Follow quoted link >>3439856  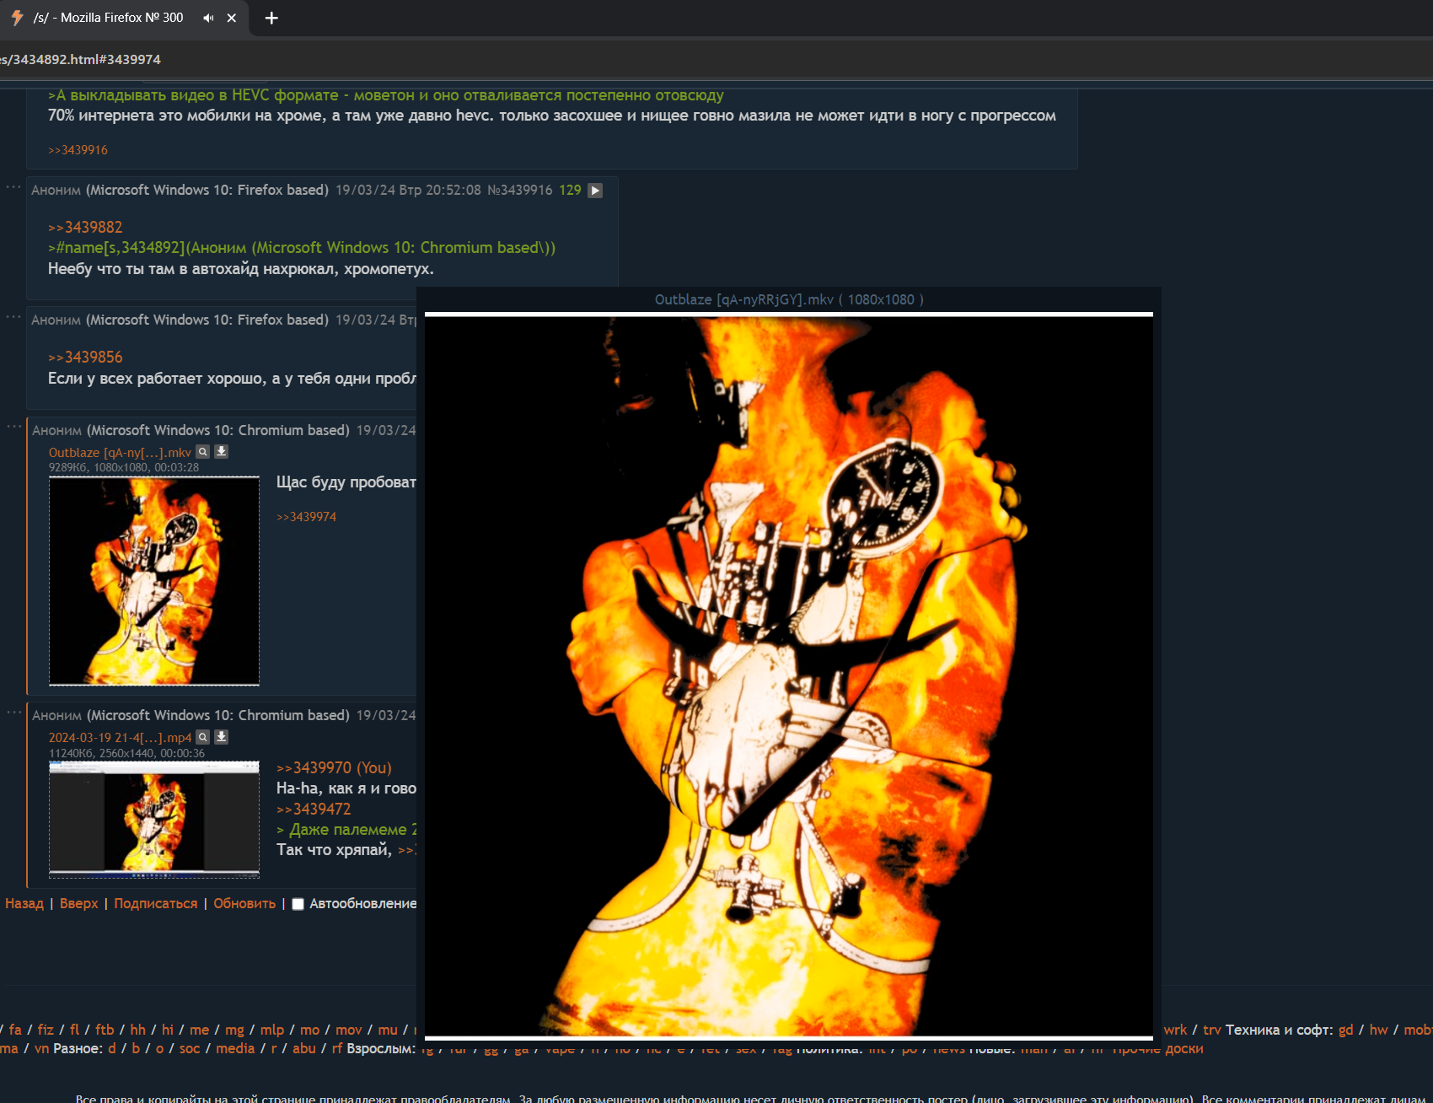tap(85, 357)
